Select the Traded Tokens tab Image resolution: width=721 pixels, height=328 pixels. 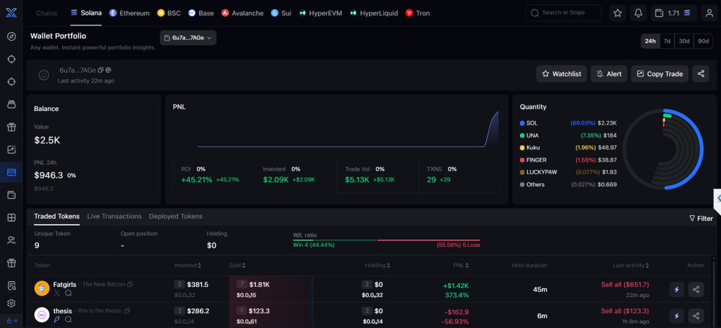[x=56, y=216]
